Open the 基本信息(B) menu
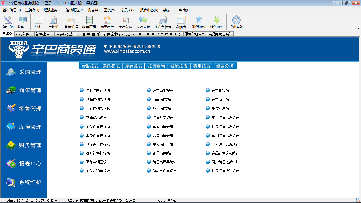361x203 pixels. [x=12, y=10]
